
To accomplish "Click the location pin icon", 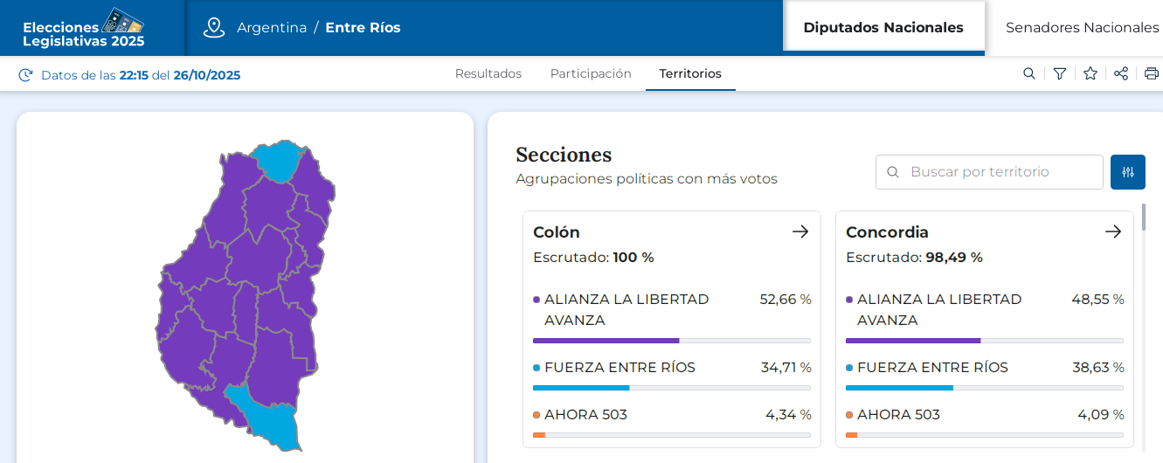I will pyautogui.click(x=214, y=27).
